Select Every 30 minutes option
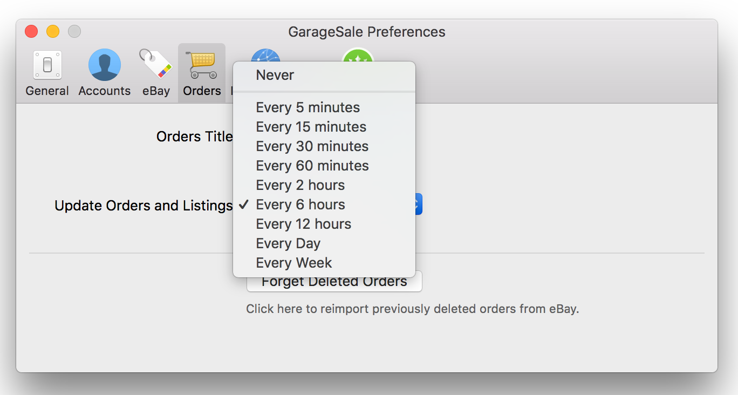The height and width of the screenshot is (395, 738). tap(324, 146)
